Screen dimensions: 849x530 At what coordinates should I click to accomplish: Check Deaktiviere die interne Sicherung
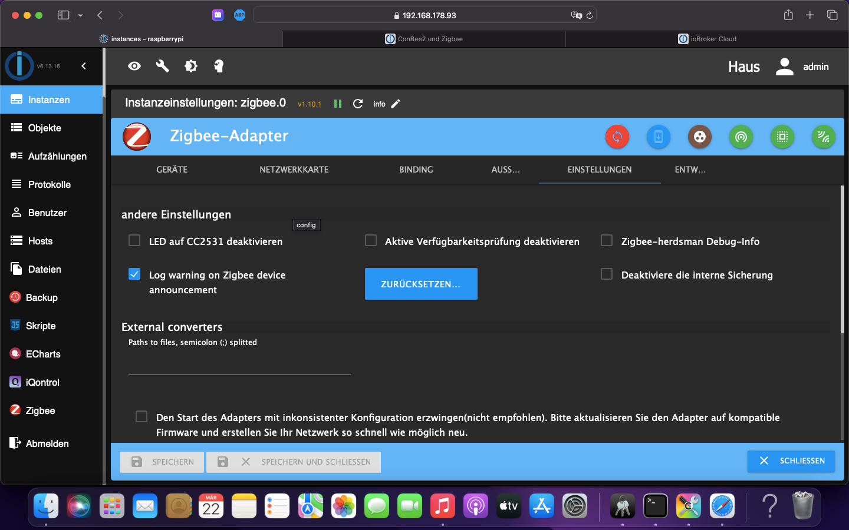[607, 274]
